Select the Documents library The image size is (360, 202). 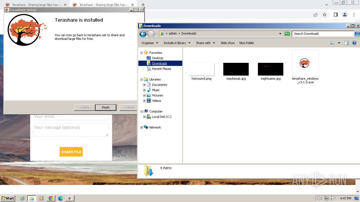(159, 85)
